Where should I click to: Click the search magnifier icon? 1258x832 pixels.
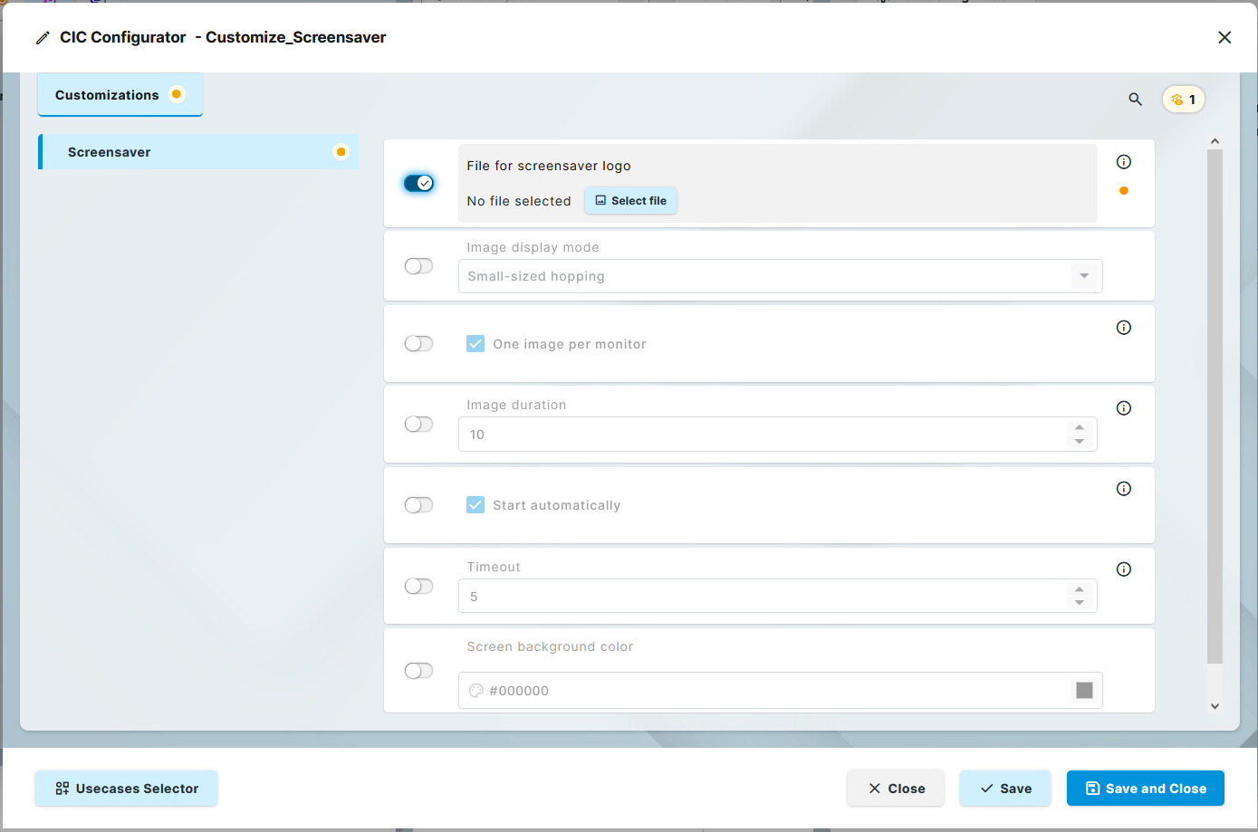point(1135,100)
